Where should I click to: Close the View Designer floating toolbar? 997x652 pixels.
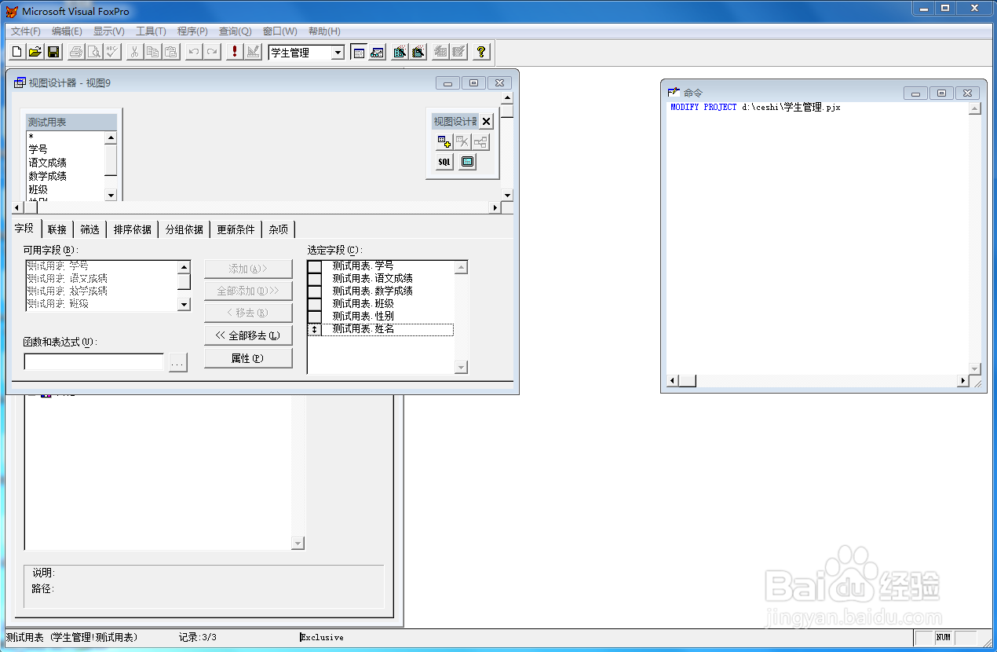487,122
